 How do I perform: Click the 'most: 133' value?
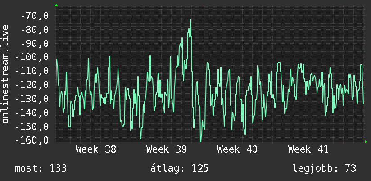point(41,168)
